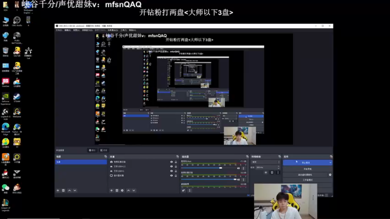Open the File menu in OBS
The width and height of the screenshot is (390, 219).
58,30
